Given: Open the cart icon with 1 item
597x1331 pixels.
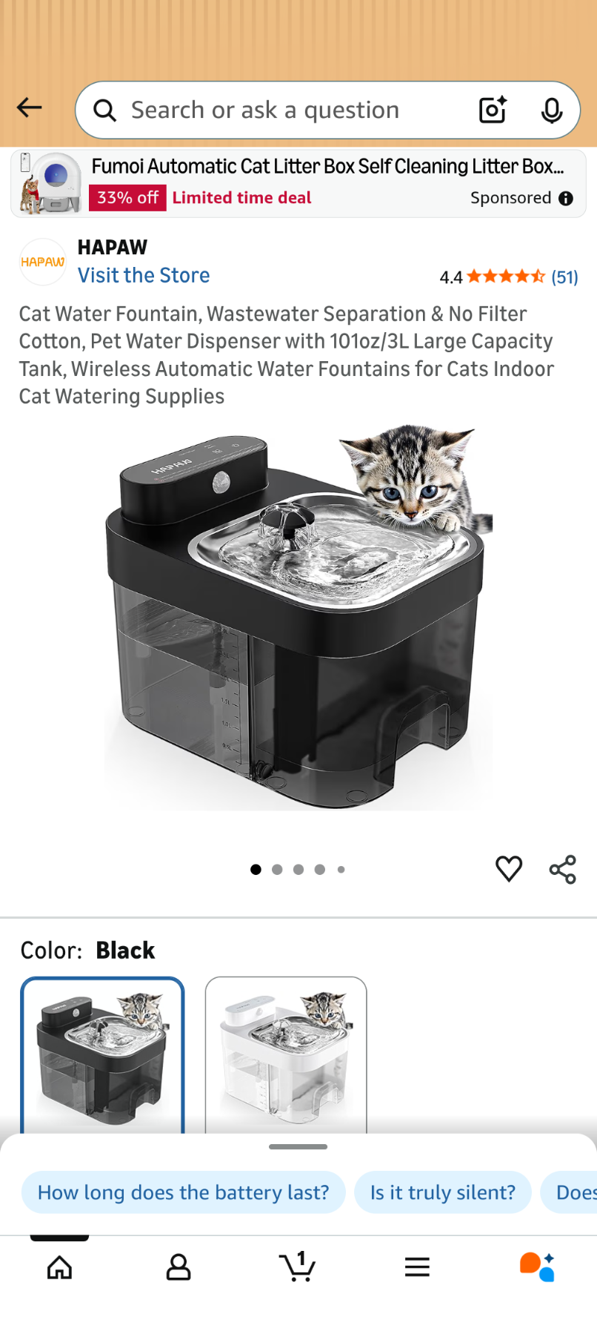Looking at the screenshot, I should [298, 1266].
